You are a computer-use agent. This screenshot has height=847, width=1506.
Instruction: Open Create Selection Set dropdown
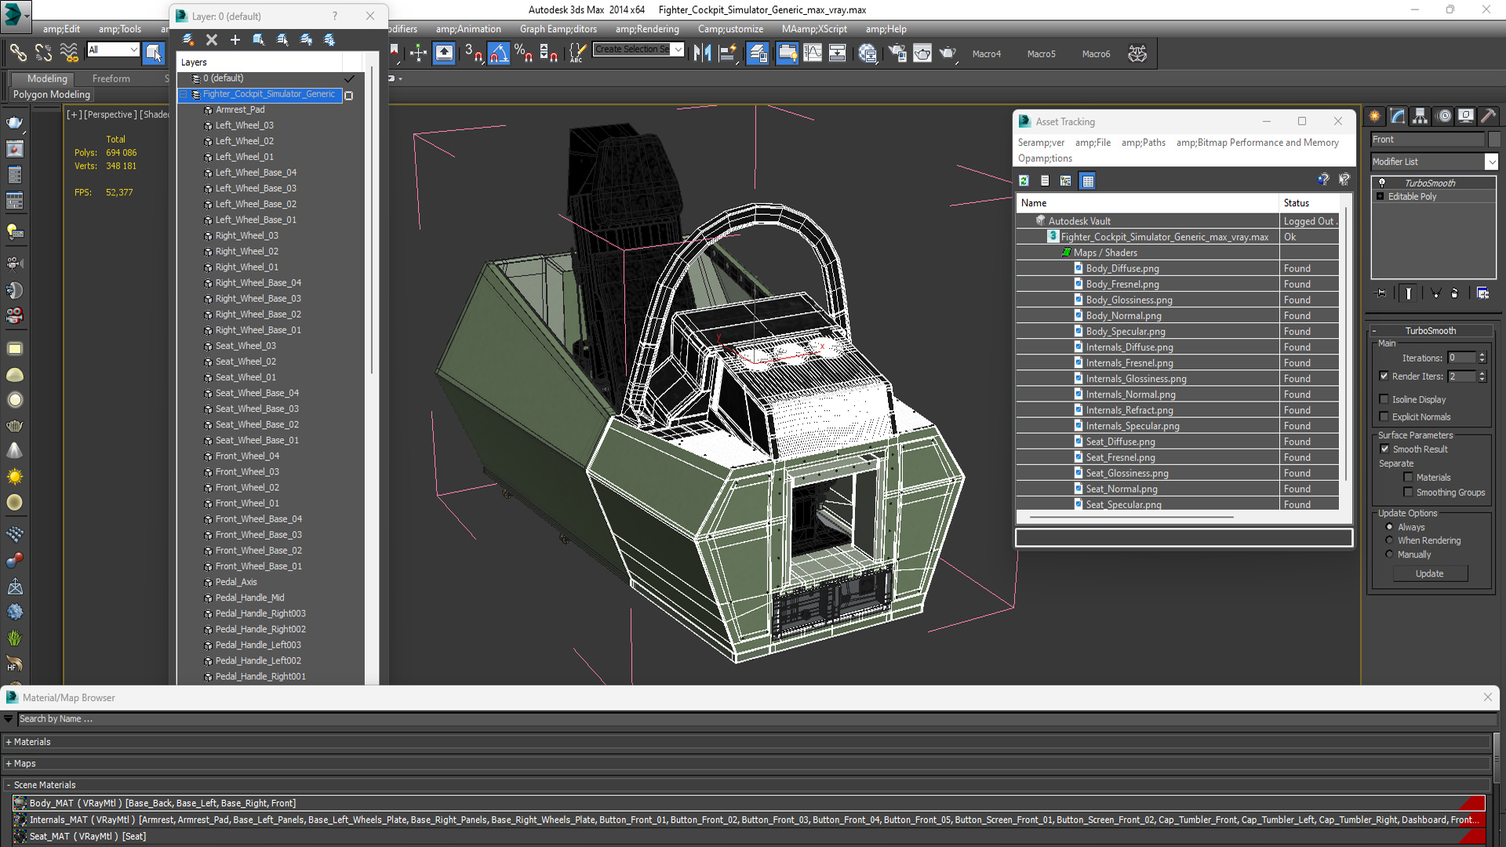tap(678, 49)
